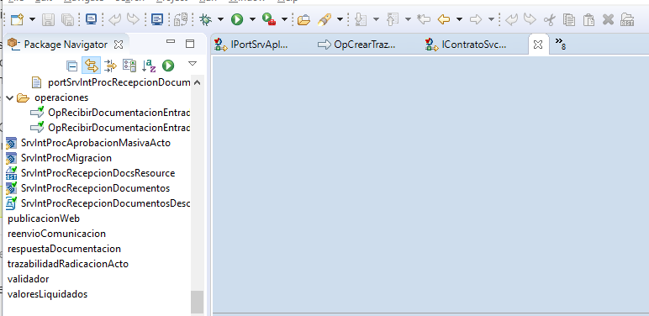The image size is (649, 316).
Task: Select the valoresLiquidados entry
Action: click(48, 294)
